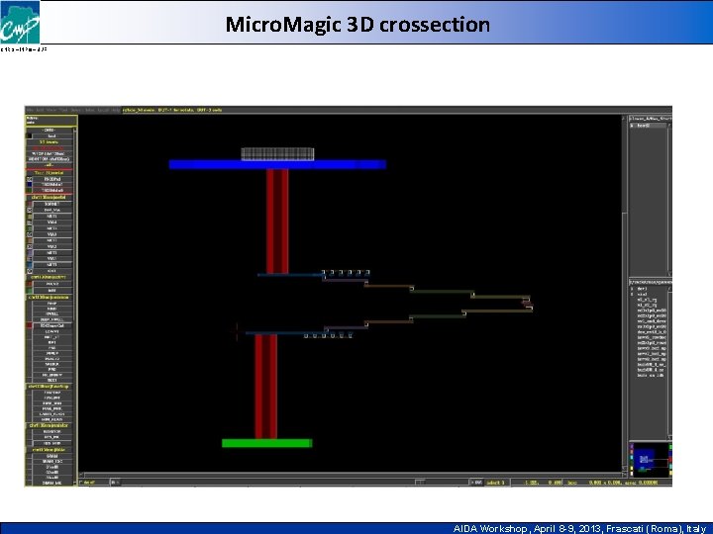Screen dimensions: 713x534
Task: Click the canvas vertical scrollbar
Action: click(x=624, y=295)
